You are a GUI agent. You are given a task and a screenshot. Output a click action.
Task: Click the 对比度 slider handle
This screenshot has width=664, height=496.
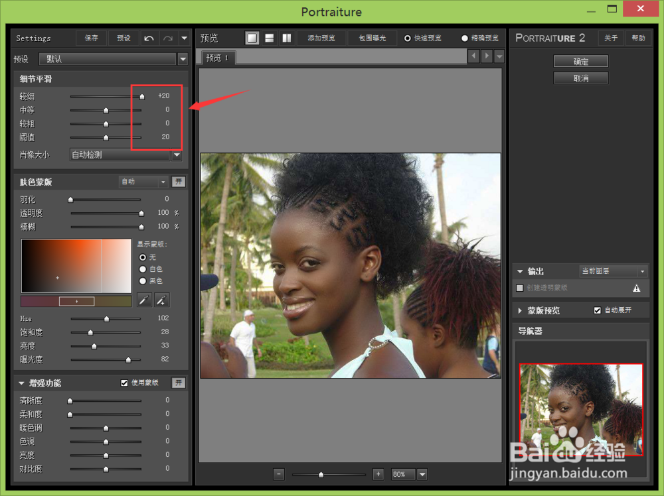[x=106, y=469]
